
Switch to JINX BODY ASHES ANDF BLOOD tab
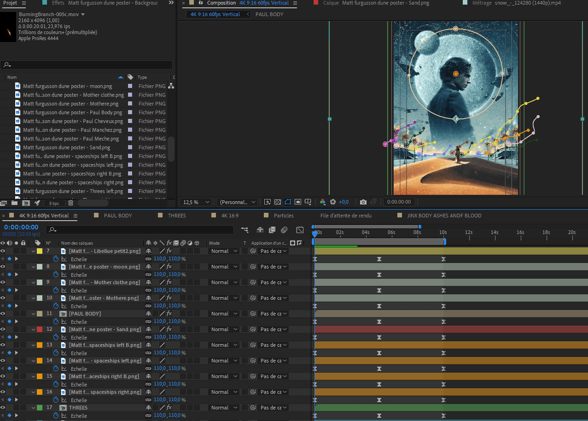tap(444, 216)
